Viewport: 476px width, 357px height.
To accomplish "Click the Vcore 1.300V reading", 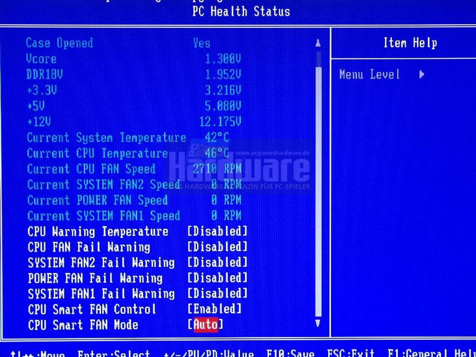I will [x=223, y=59].
